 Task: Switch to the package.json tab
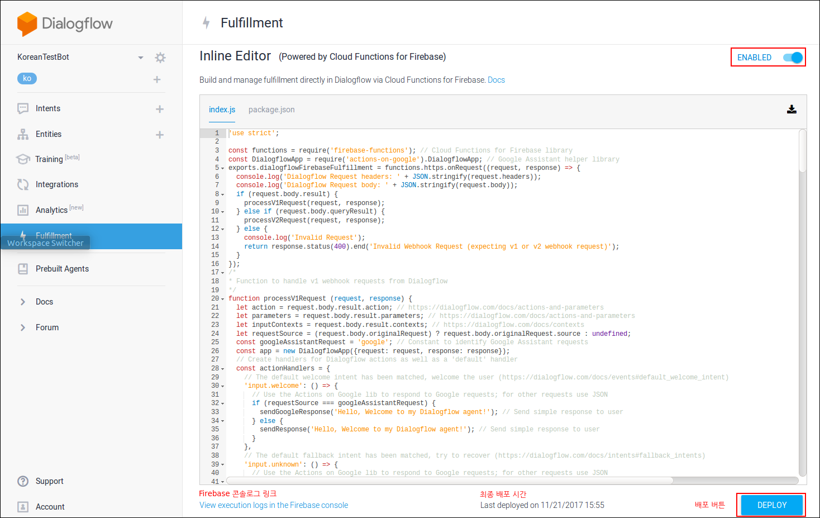pyautogui.click(x=271, y=110)
